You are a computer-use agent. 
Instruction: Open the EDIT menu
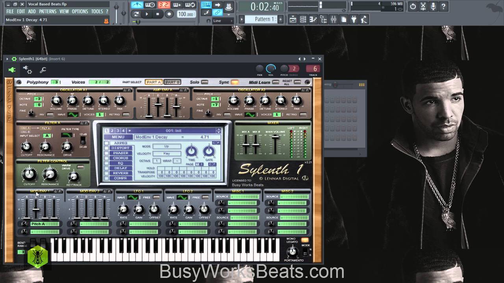[21, 11]
